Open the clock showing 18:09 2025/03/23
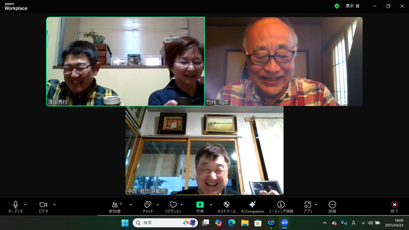 394,223
